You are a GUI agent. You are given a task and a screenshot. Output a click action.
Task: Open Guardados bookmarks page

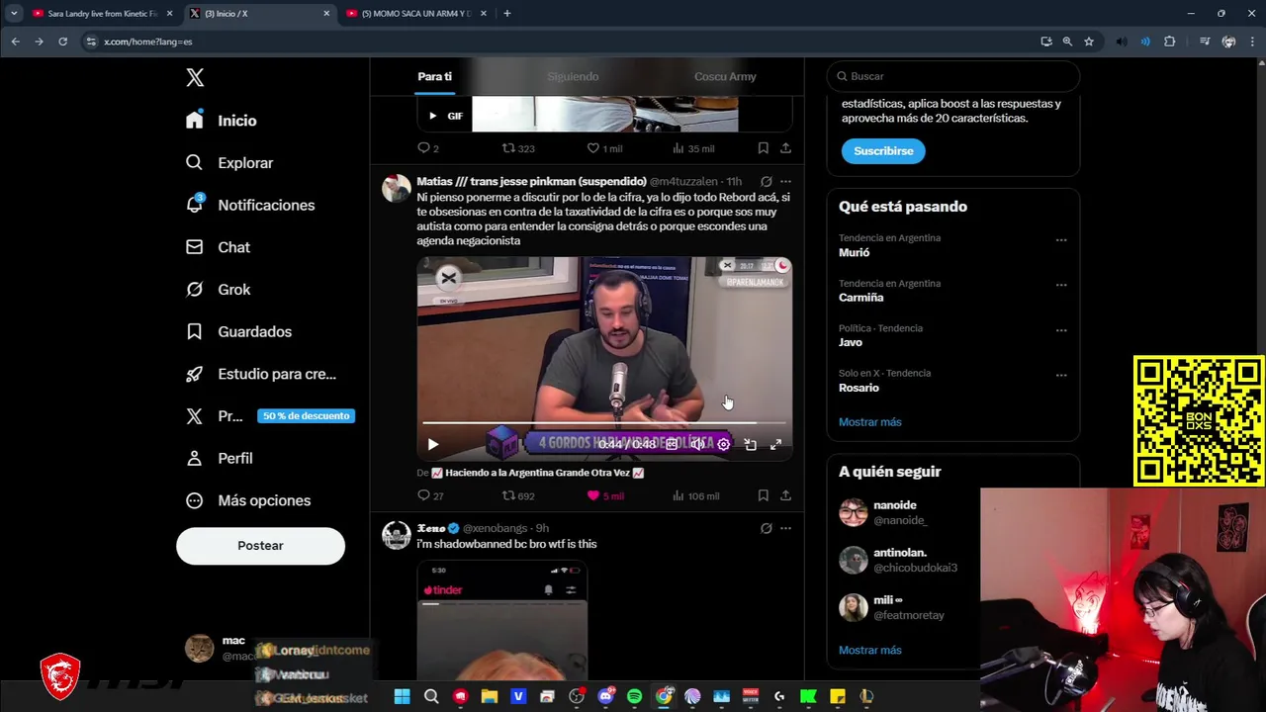[239, 331]
